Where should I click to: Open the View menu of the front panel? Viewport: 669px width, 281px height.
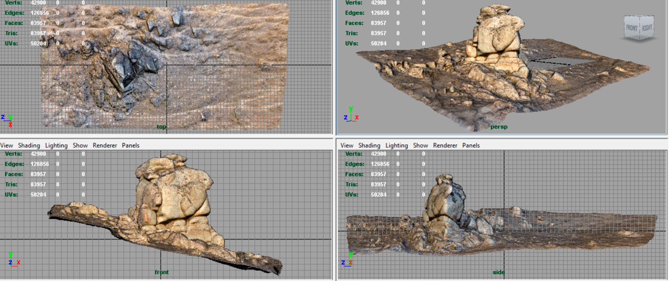(7, 145)
